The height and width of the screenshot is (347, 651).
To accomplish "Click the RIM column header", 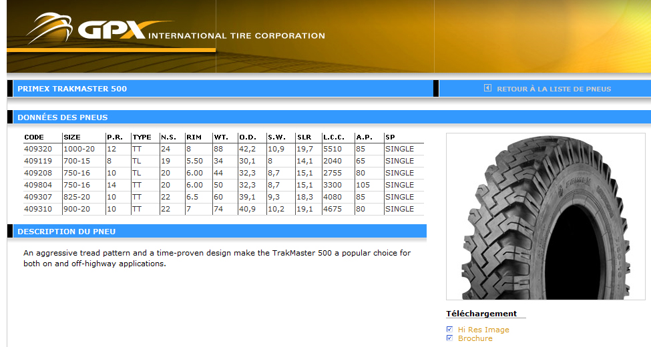I will point(194,137).
